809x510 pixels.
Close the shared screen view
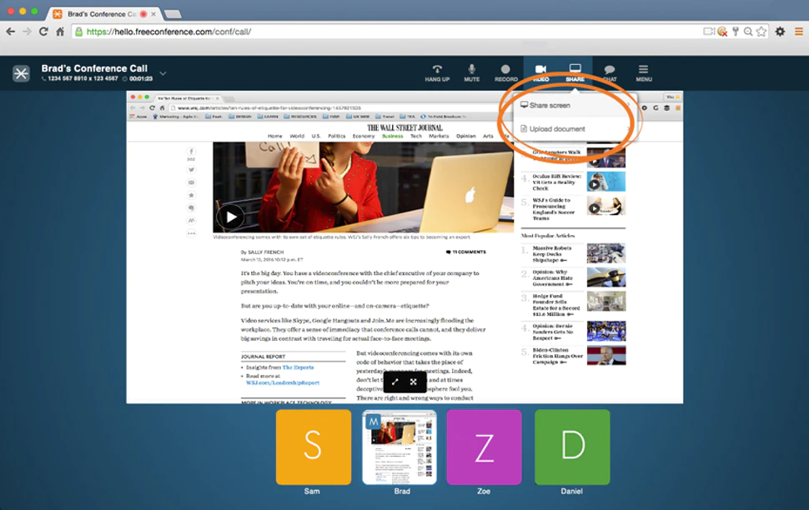(413, 381)
